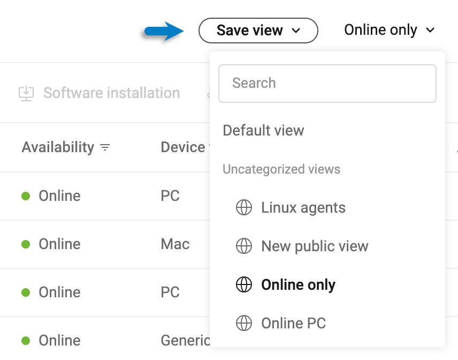The height and width of the screenshot is (360, 458).
Task: Choose Linux agents from the view list
Action: (303, 207)
